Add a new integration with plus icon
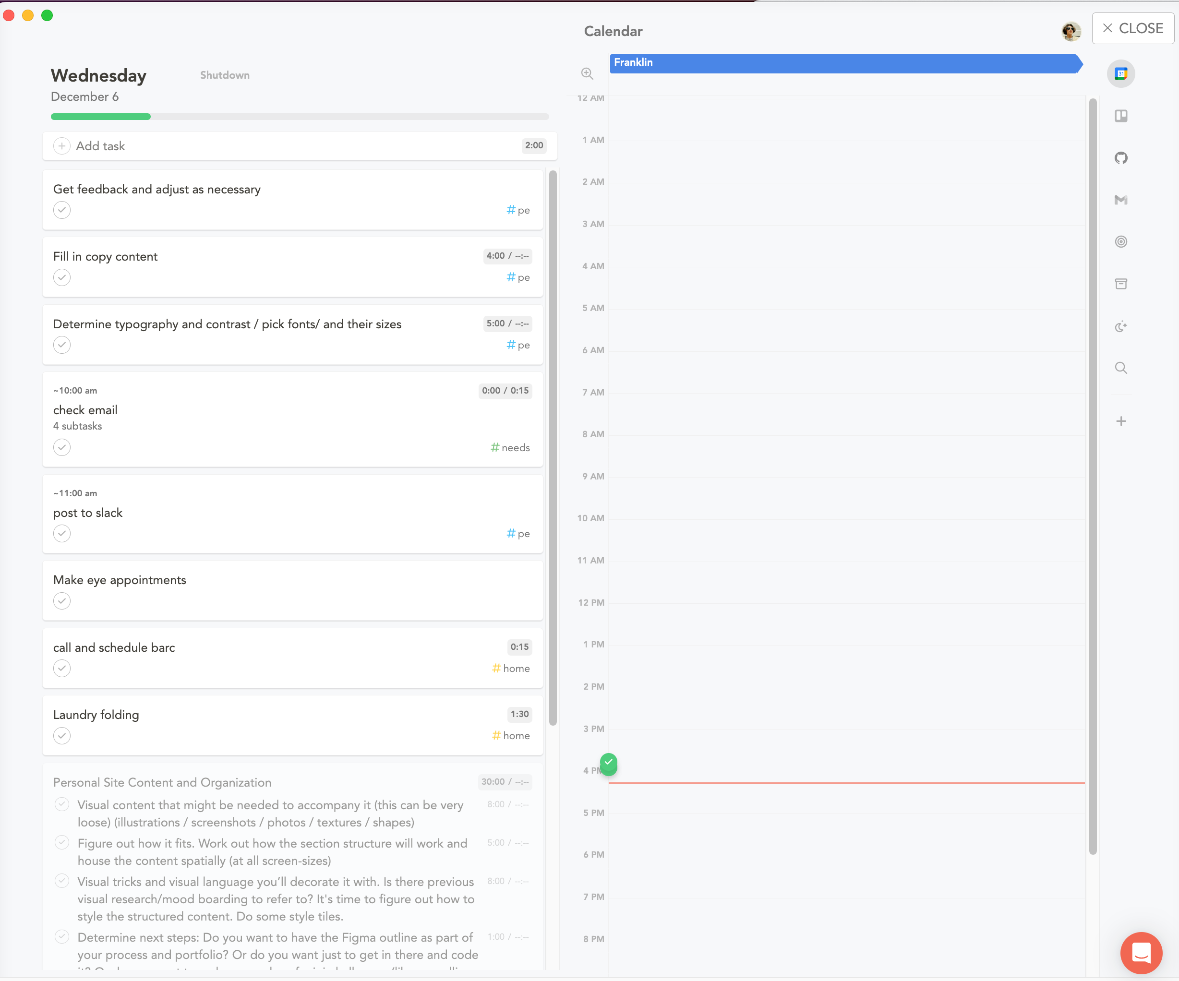Viewport: 1179px width, 981px height. 1120,421
